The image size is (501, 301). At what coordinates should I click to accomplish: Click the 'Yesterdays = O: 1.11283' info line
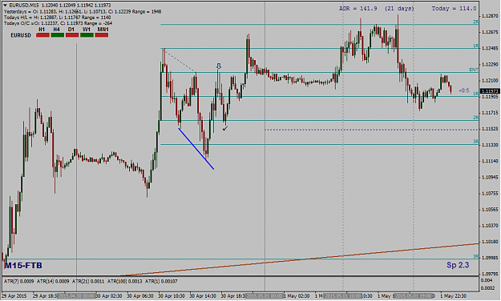tap(83, 11)
